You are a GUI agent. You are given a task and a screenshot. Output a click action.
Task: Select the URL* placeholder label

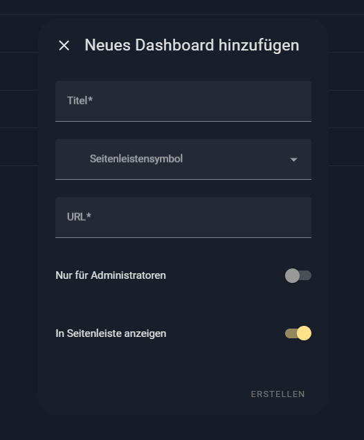pos(79,217)
